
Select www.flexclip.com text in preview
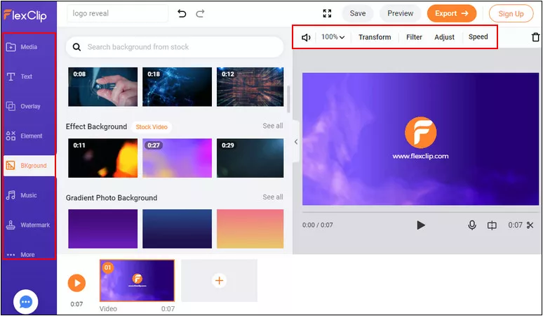tap(420, 157)
